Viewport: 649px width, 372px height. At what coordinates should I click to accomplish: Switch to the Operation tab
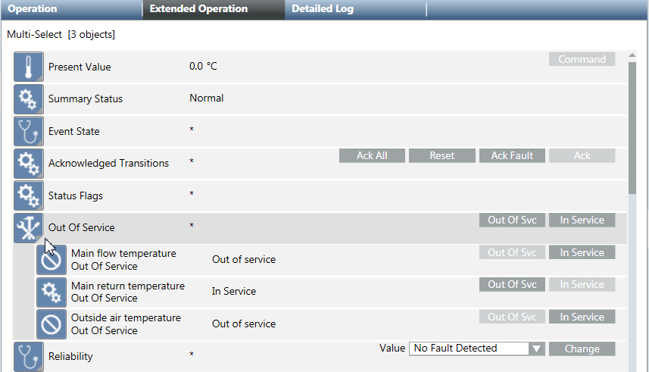click(x=33, y=9)
